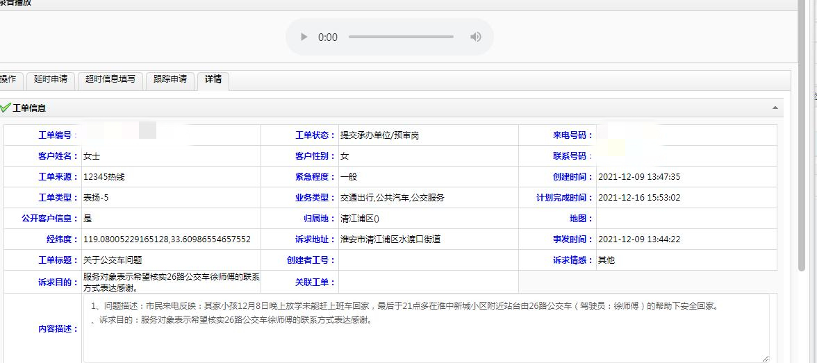Click the 内容描述 textarea resize handle

coord(765,357)
